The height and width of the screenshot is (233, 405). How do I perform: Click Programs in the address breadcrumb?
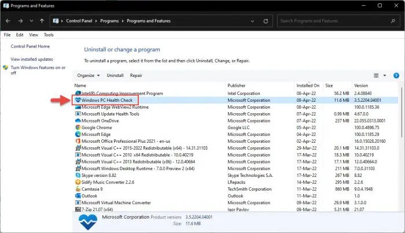click(x=109, y=21)
